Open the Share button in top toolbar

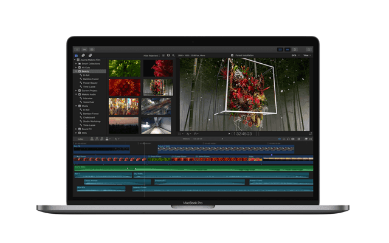pyautogui.click(x=309, y=50)
